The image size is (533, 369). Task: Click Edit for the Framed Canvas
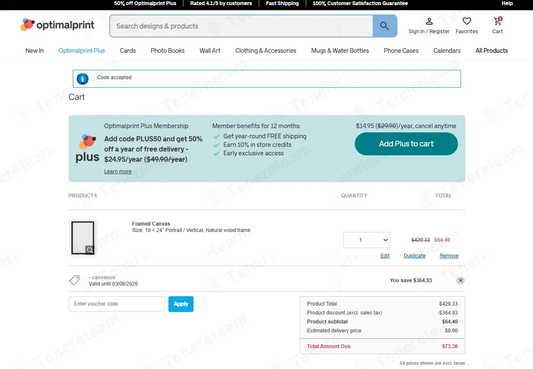(385, 256)
